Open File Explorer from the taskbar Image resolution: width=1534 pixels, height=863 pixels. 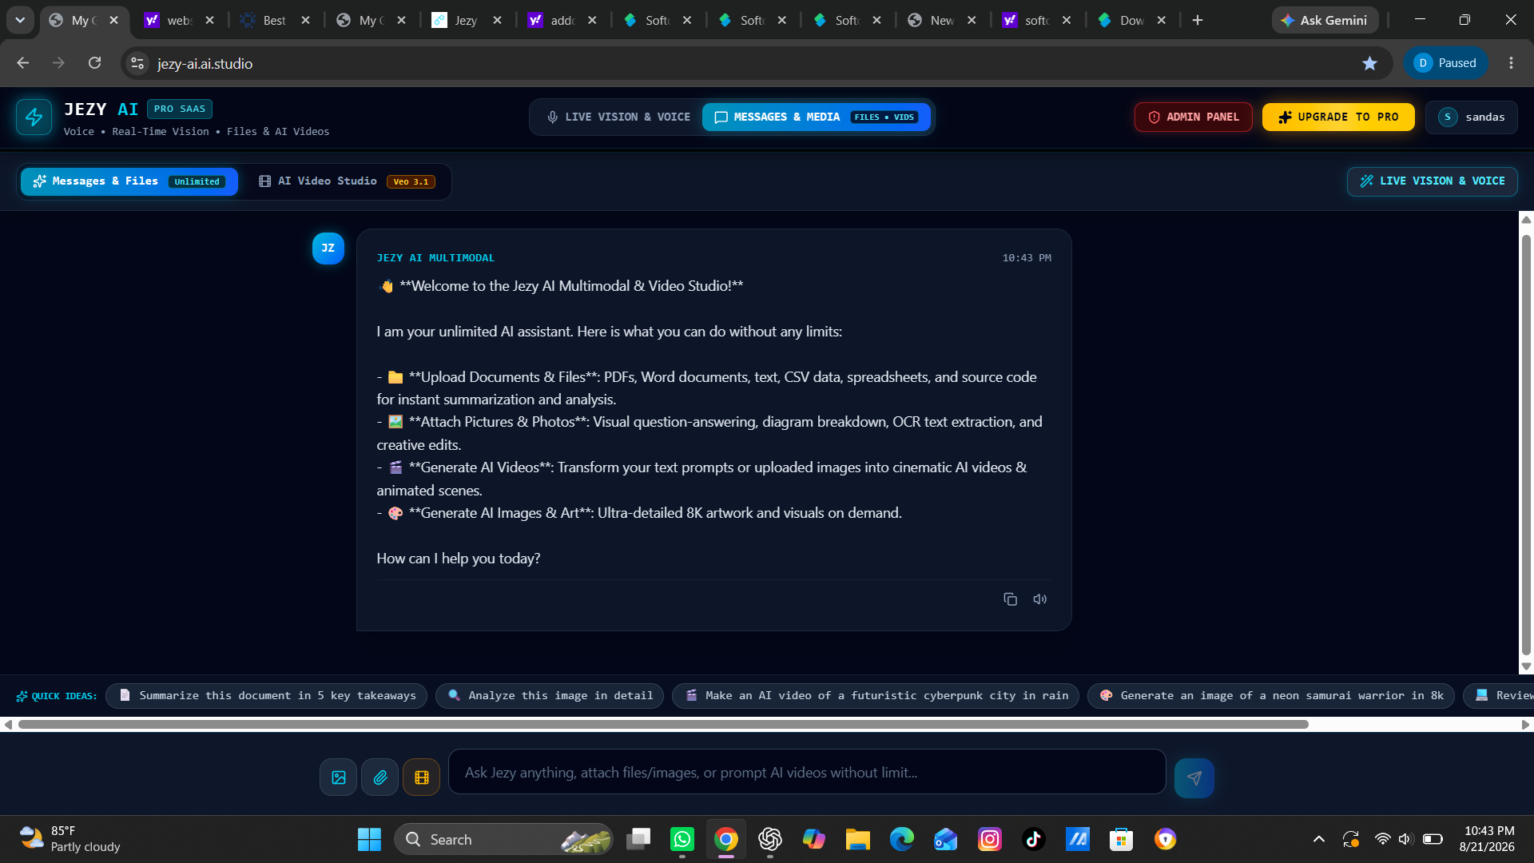pyautogui.click(x=858, y=839)
